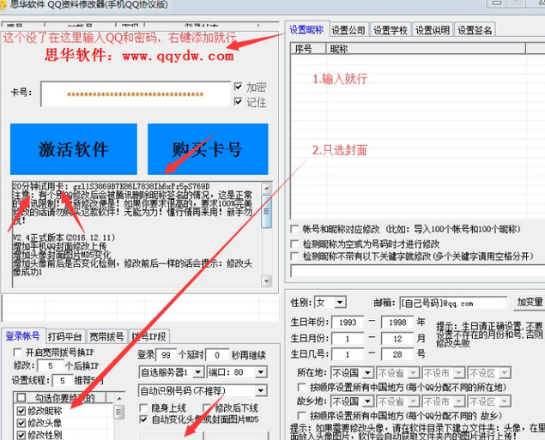Click the notice box scrollbar thumb
The image size is (545, 440).
point(267,211)
